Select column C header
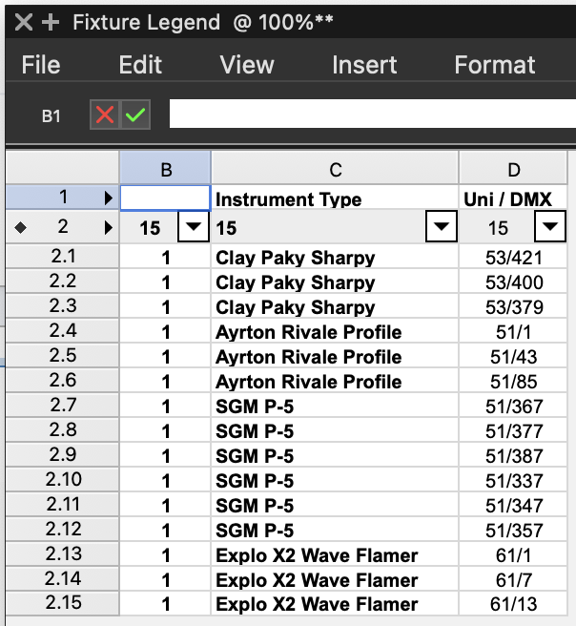The width and height of the screenshot is (576, 626). click(x=335, y=171)
